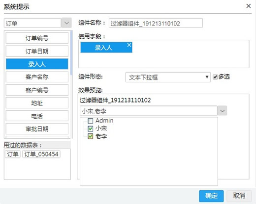Remove 录入人 from the used fields

[129, 45]
